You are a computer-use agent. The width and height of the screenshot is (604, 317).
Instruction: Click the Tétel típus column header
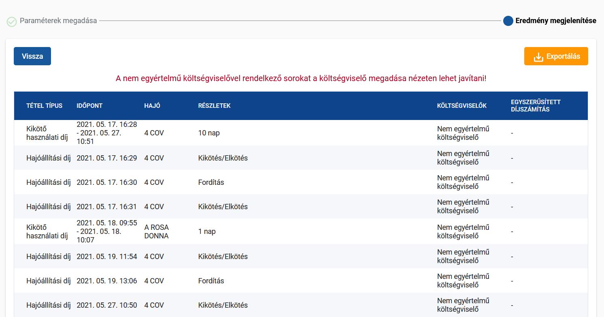[x=44, y=105]
